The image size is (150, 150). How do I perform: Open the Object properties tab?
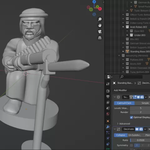(x=108, y=121)
